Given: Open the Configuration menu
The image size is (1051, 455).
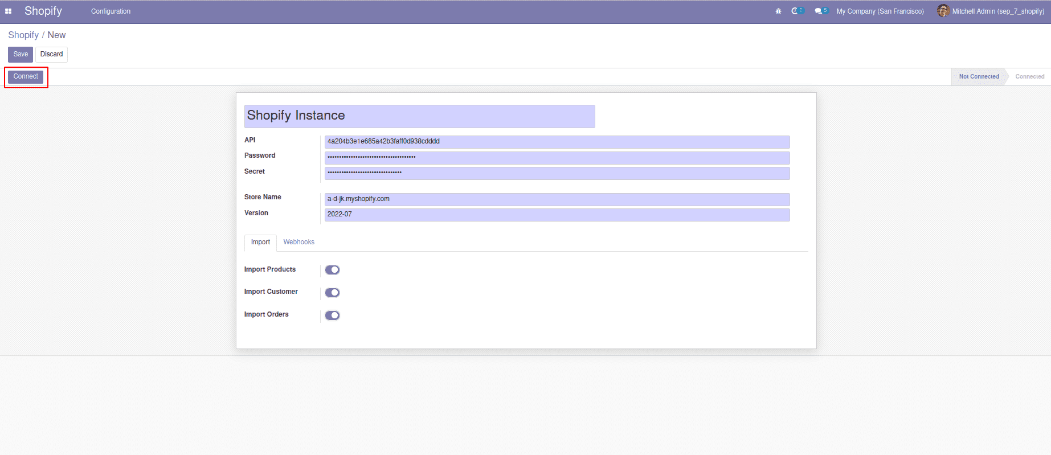Looking at the screenshot, I should click(111, 11).
